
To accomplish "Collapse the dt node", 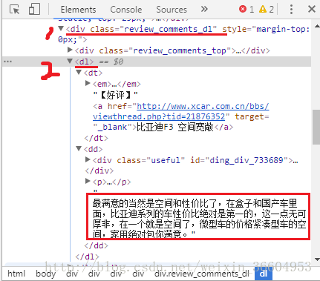I will pos(79,72).
